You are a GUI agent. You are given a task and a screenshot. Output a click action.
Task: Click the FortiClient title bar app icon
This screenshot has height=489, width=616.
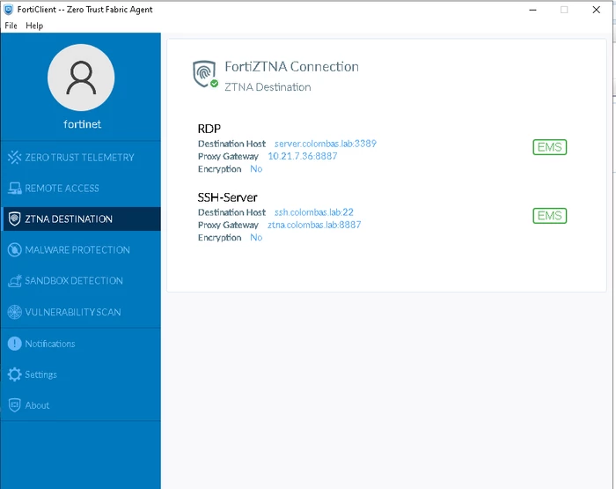point(8,10)
